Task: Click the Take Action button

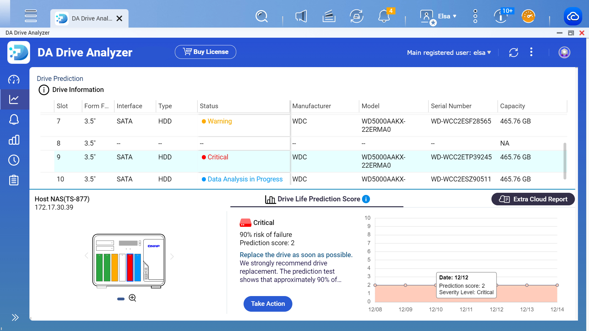Action: 268,304
